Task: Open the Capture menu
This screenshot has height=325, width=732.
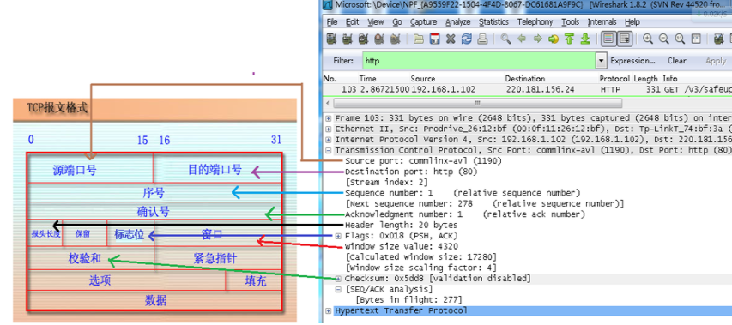Action: coord(423,22)
